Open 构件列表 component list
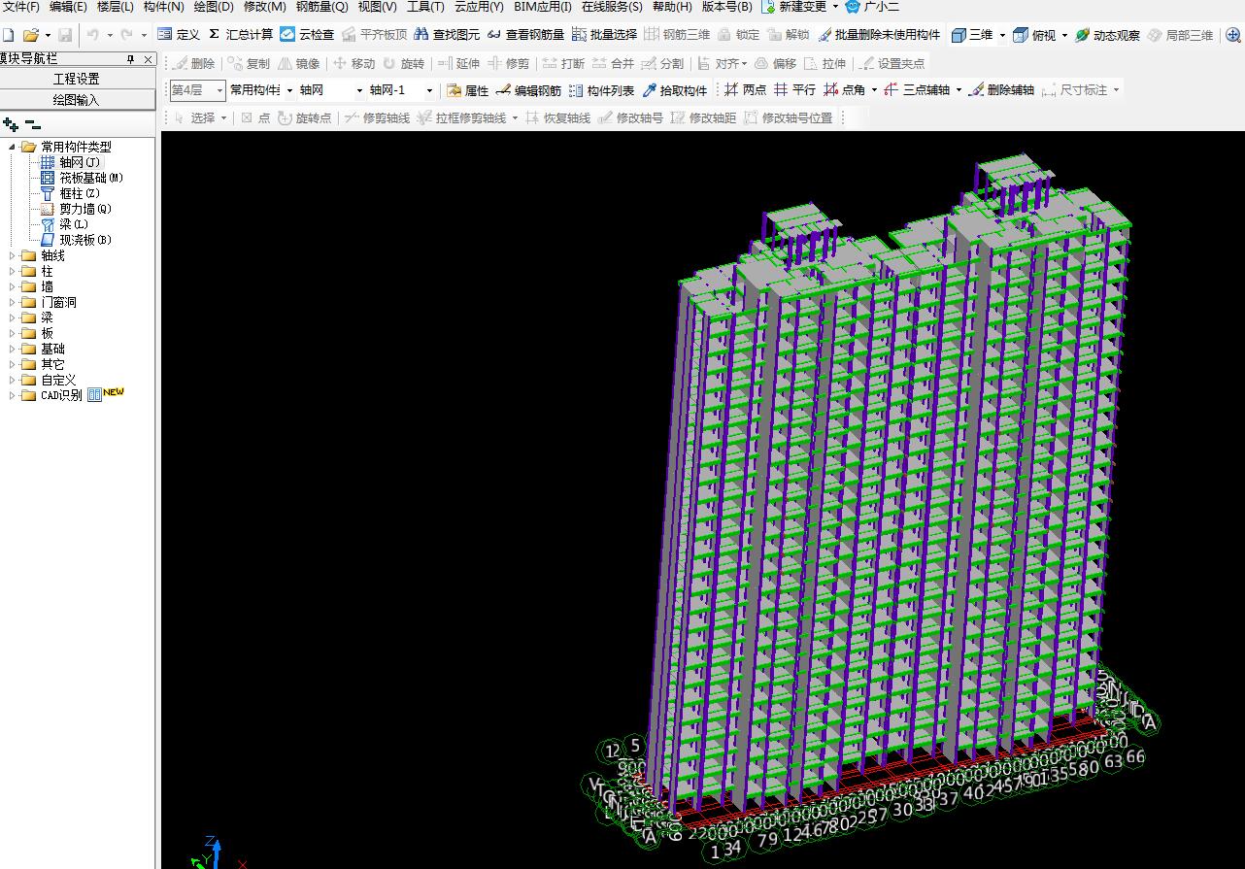Screen dimensions: 1245x869 pos(601,90)
